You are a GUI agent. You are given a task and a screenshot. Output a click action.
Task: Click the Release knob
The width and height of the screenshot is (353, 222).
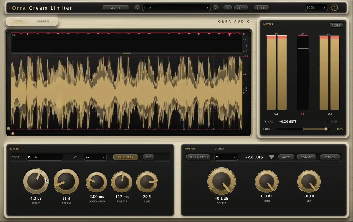click(122, 182)
